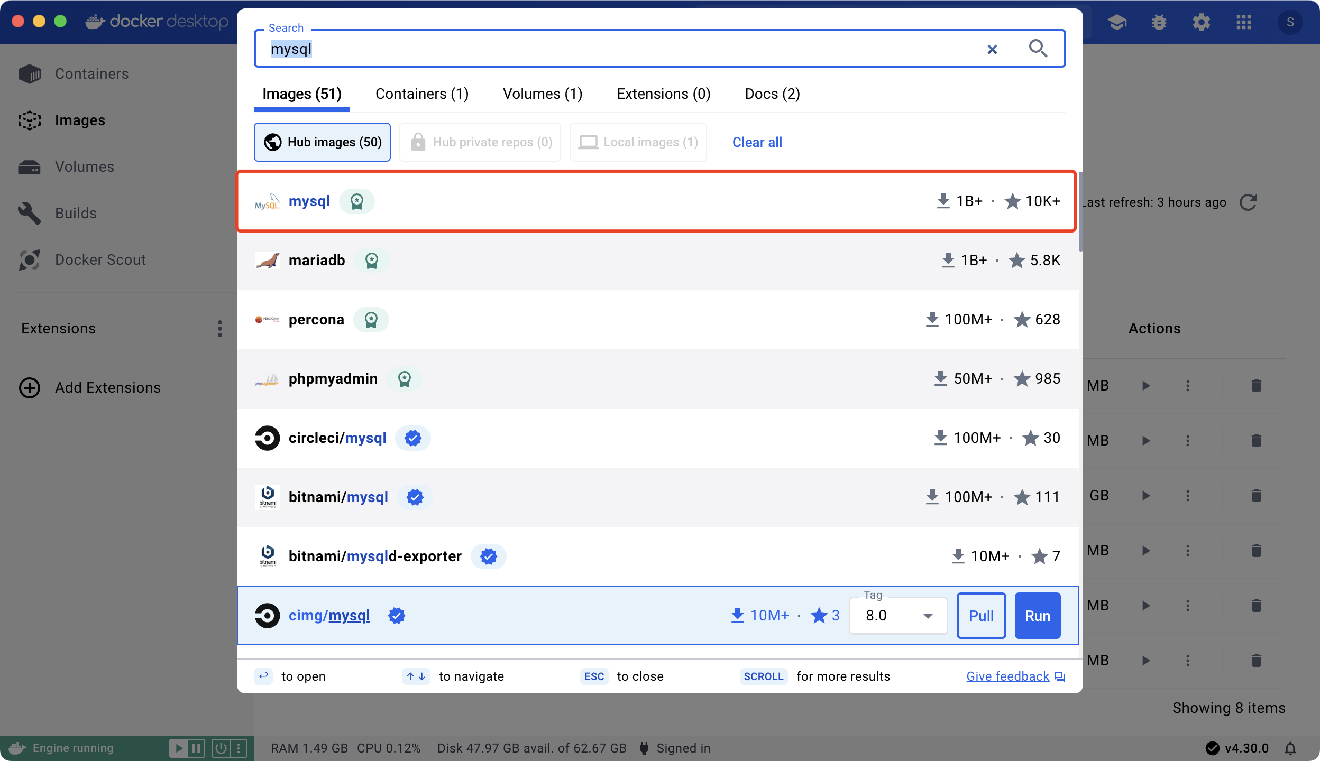
Task: Open more actions for the GB-sized image row
Action: pyautogui.click(x=1188, y=496)
